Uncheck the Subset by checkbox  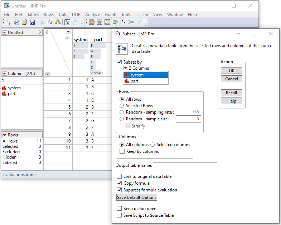(x=119, y=62)
